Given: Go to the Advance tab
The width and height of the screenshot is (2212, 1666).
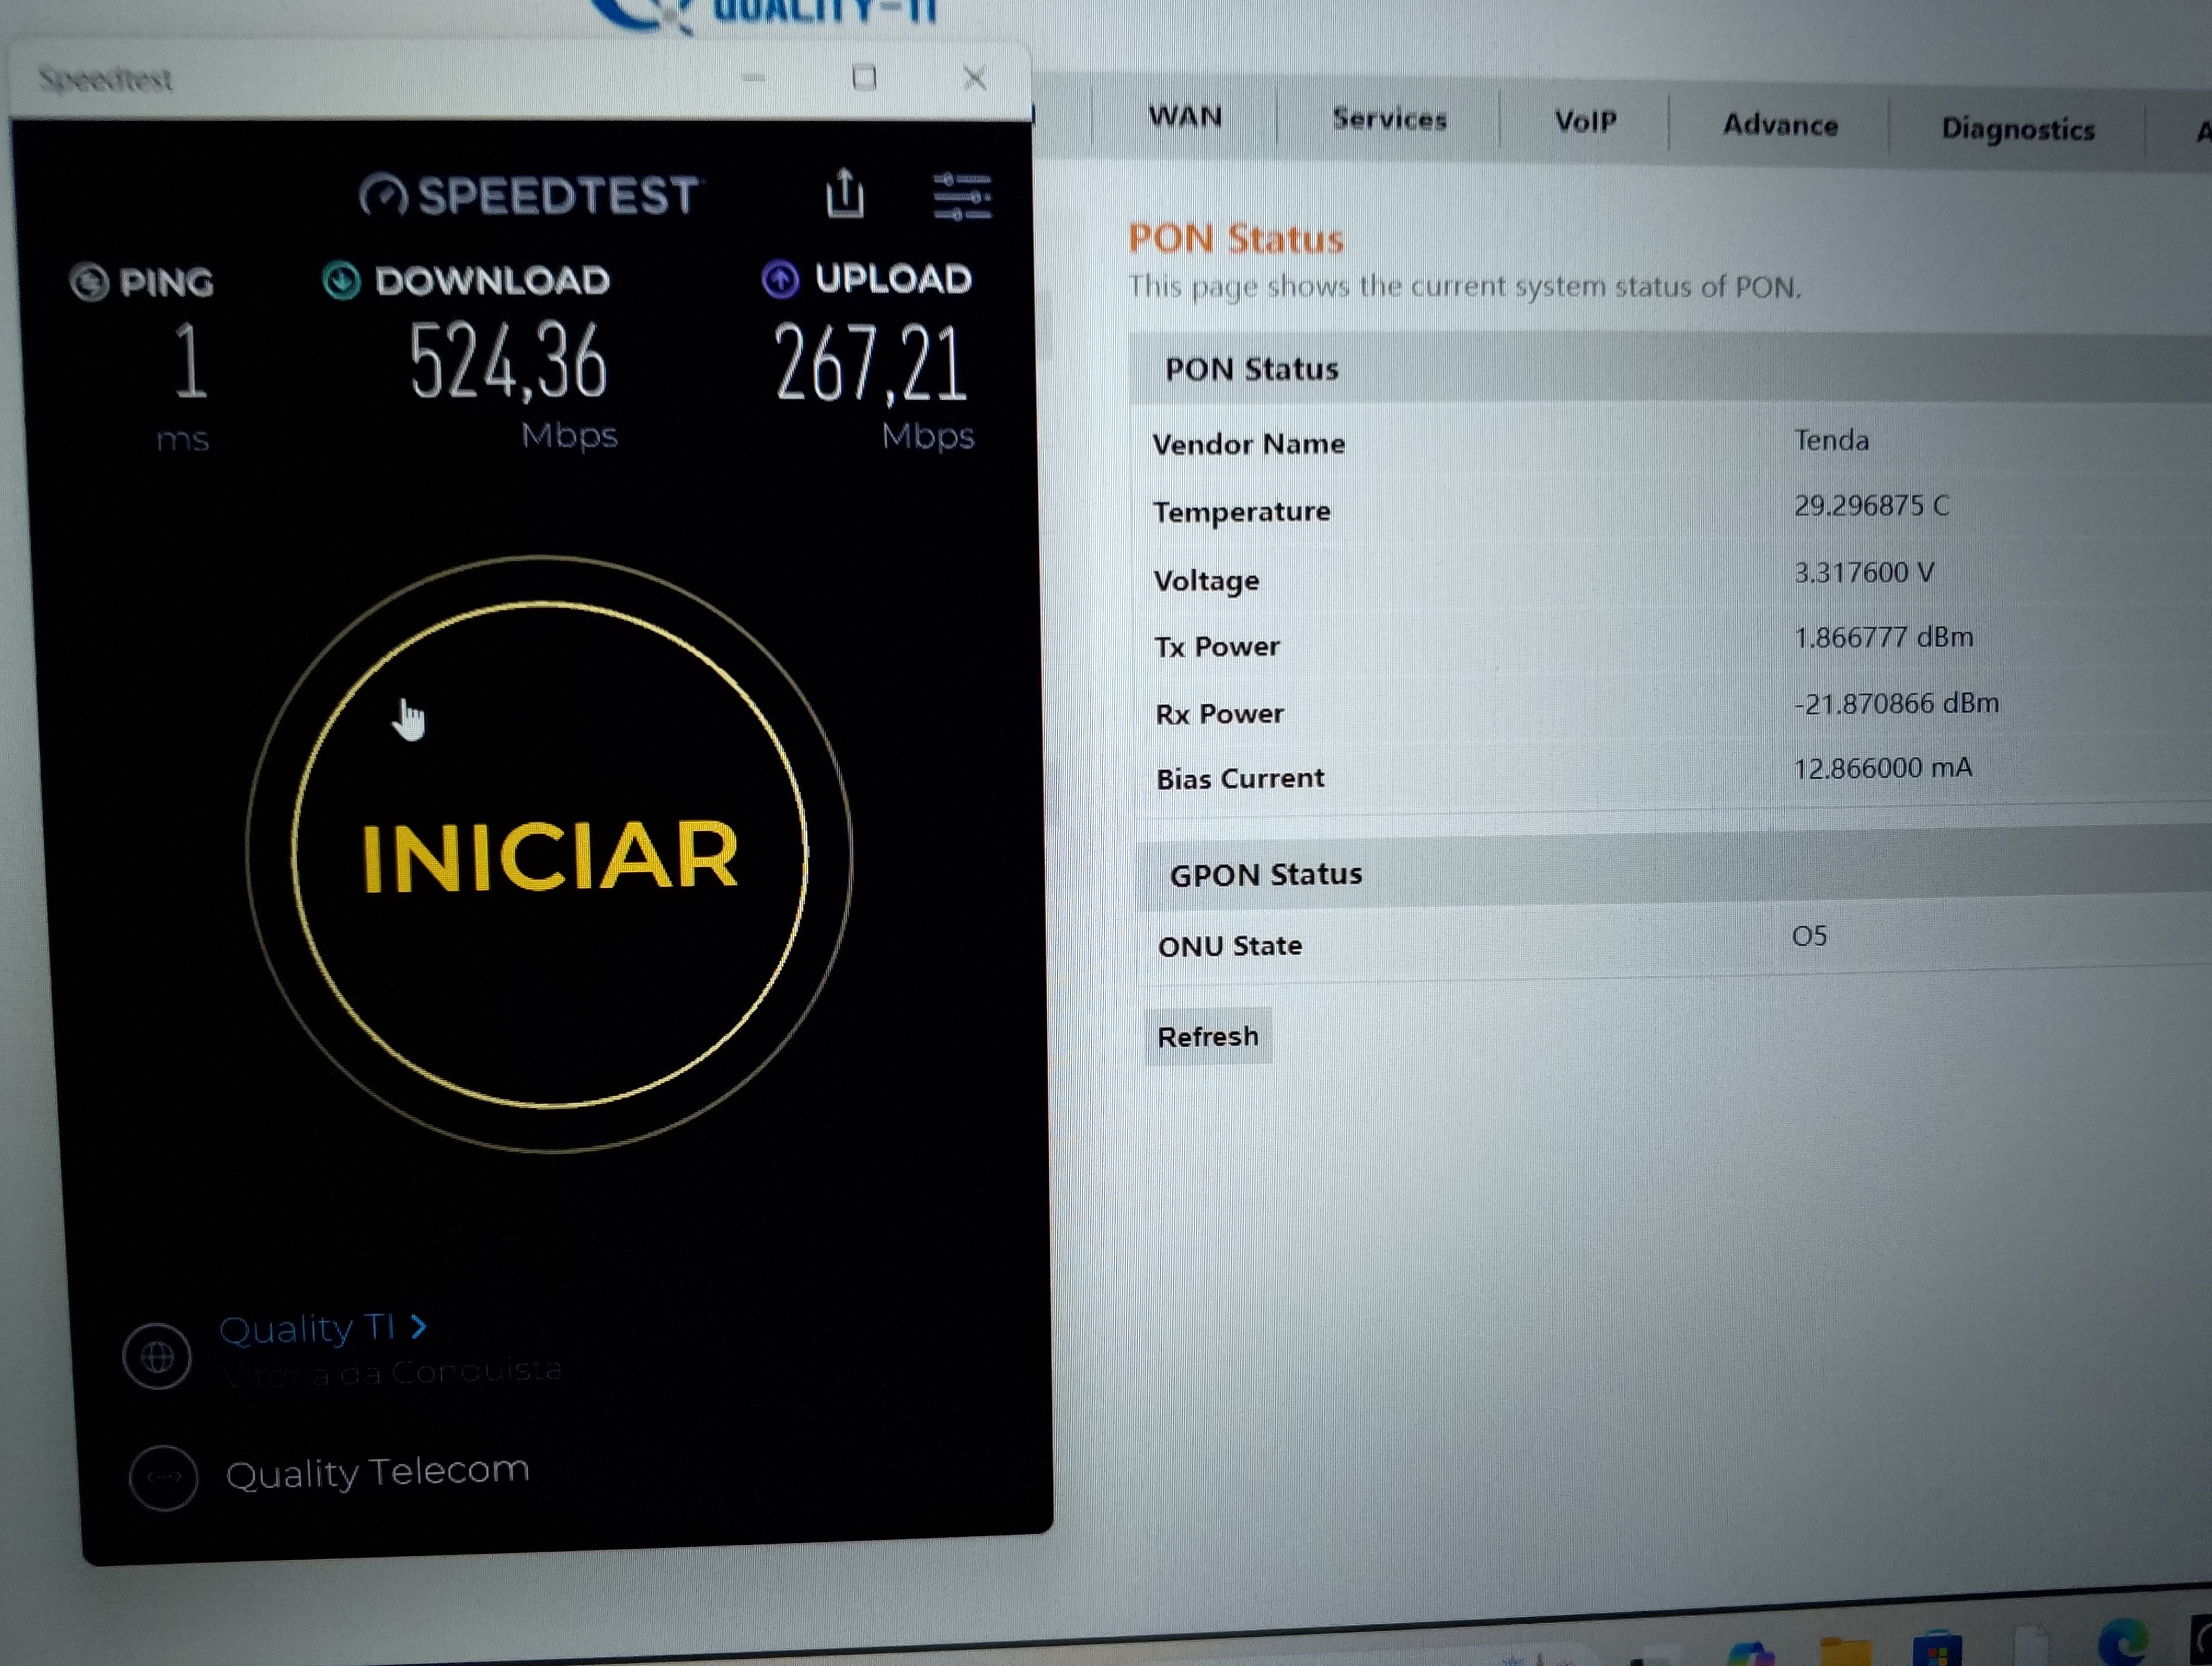Looking at the screenshot, I should 1780,125.
